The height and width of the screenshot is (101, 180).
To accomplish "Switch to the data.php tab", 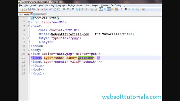I will (x=40, y=14).
